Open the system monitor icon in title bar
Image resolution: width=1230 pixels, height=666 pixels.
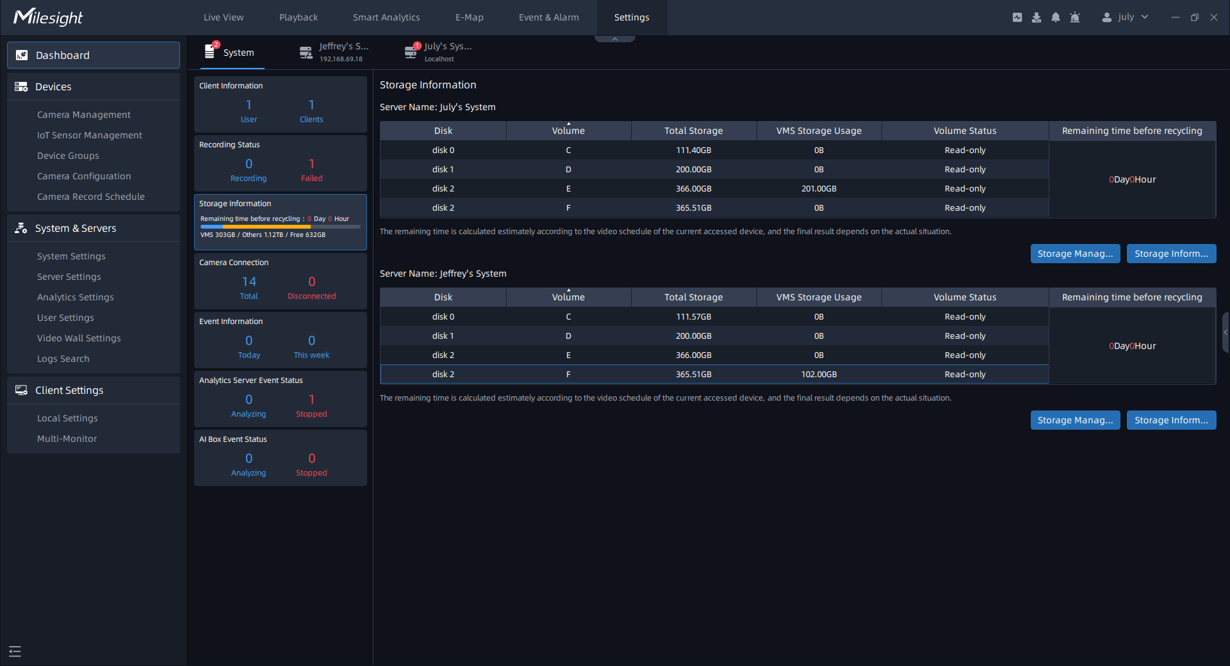click(1017, 17)
